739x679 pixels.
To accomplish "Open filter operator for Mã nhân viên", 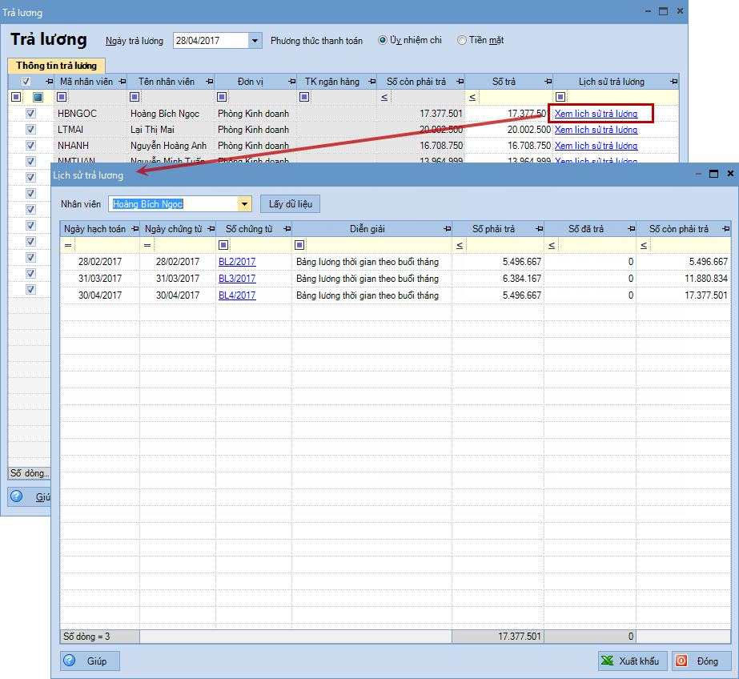I will coord(62,97).
